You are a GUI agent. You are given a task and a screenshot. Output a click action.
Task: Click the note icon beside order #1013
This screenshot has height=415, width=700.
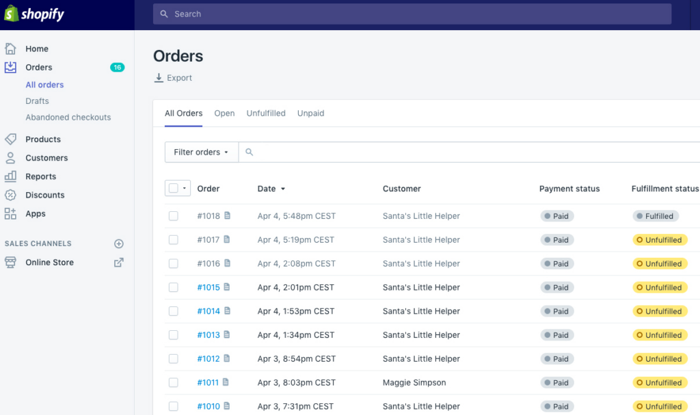pyautogui.click(x=227, y=334)
